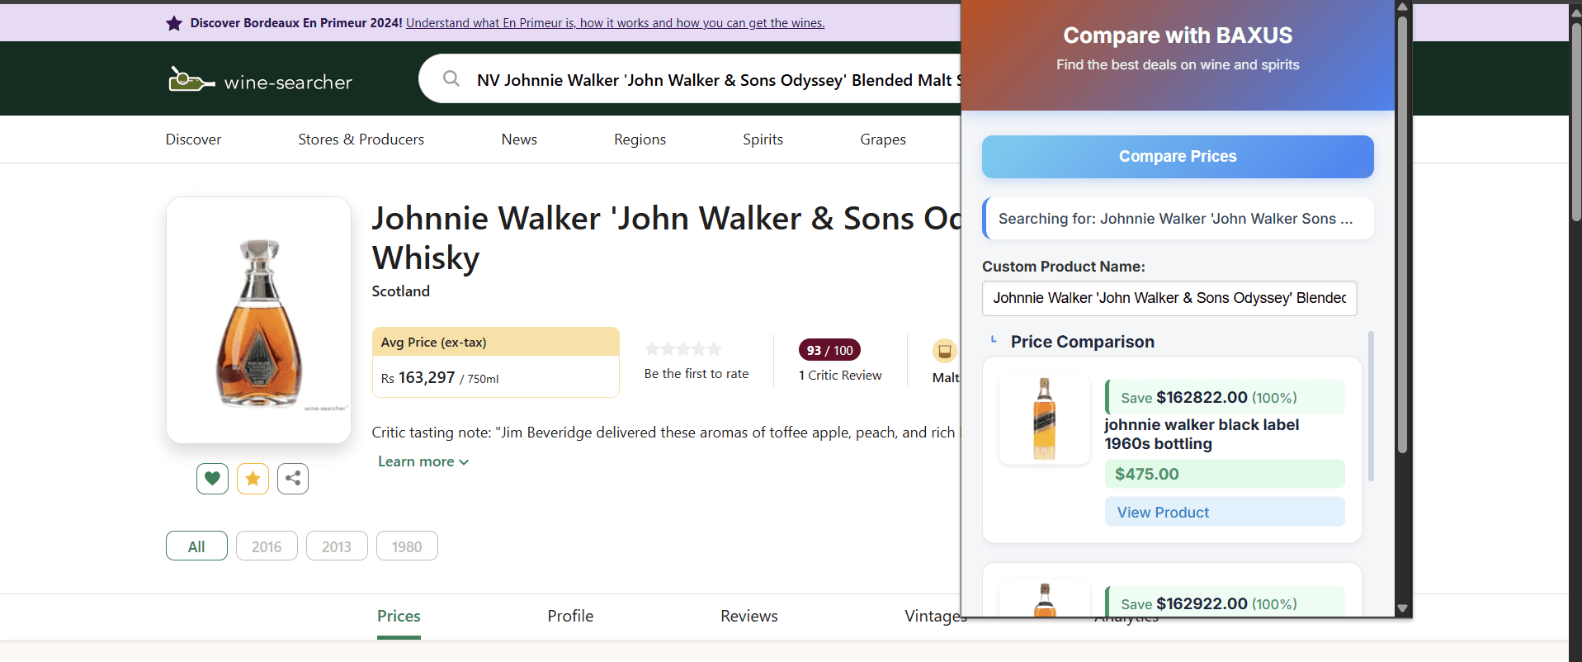1582x662 pixels.
Task: Click the popup scrollbar down arrow
Action: pos(1402,608)
